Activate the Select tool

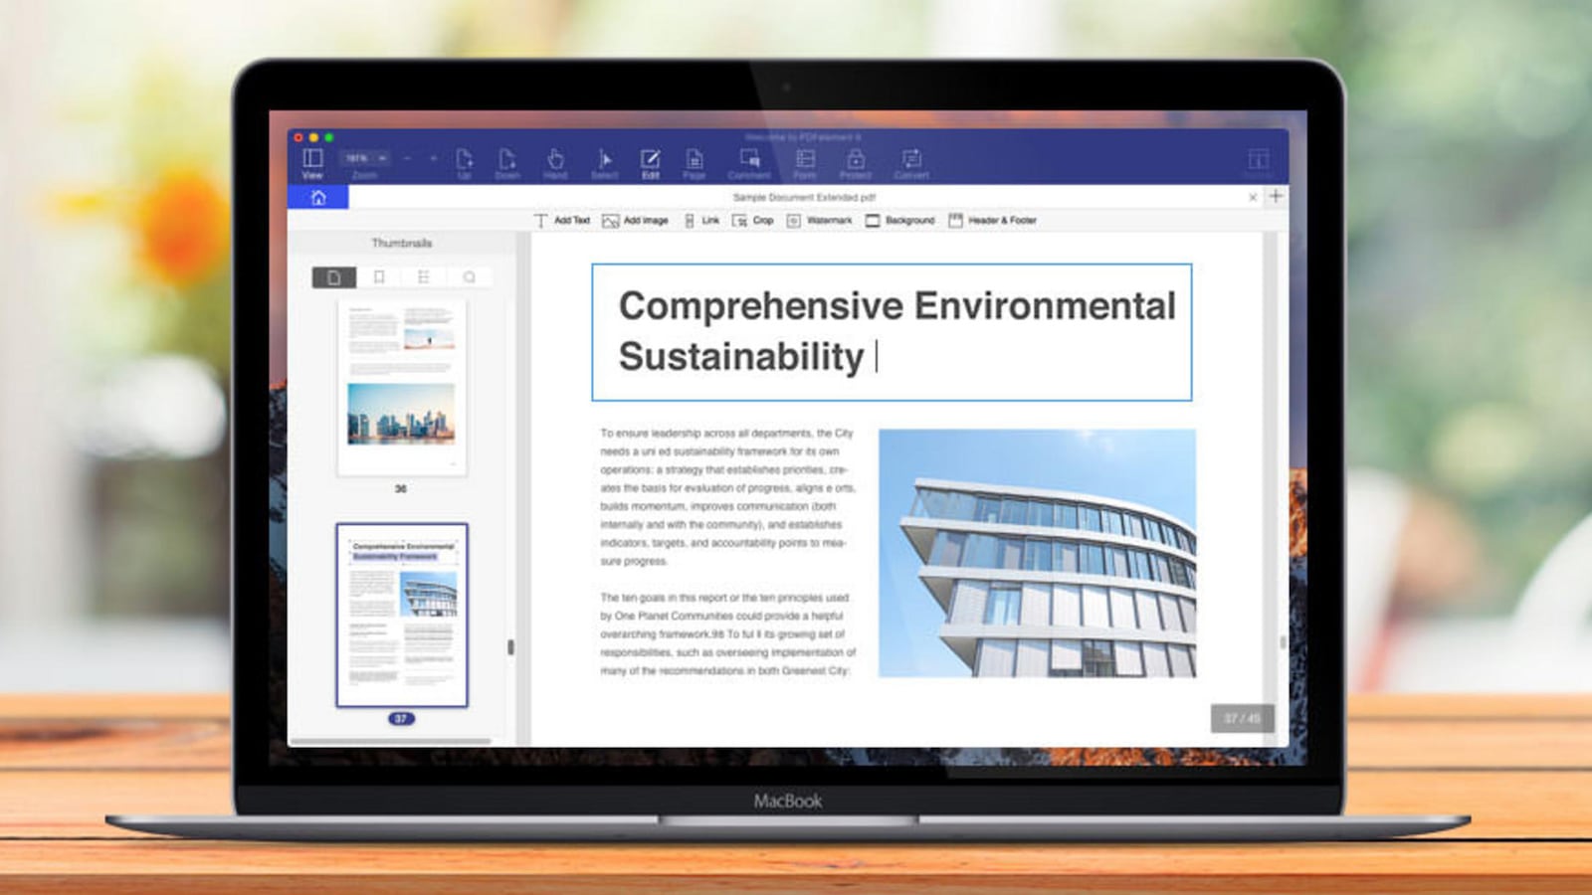604,160
